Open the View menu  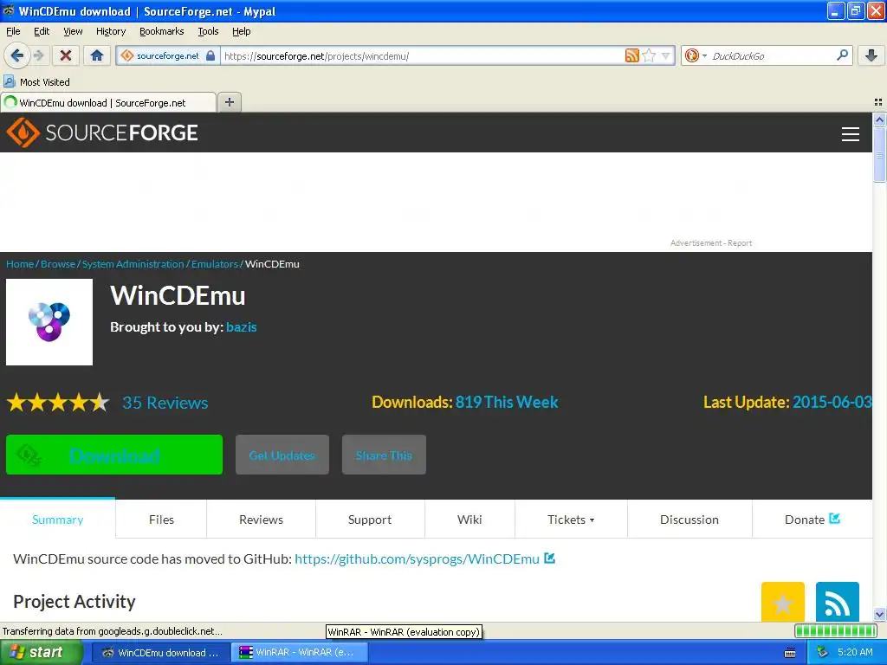coord(73,31)
